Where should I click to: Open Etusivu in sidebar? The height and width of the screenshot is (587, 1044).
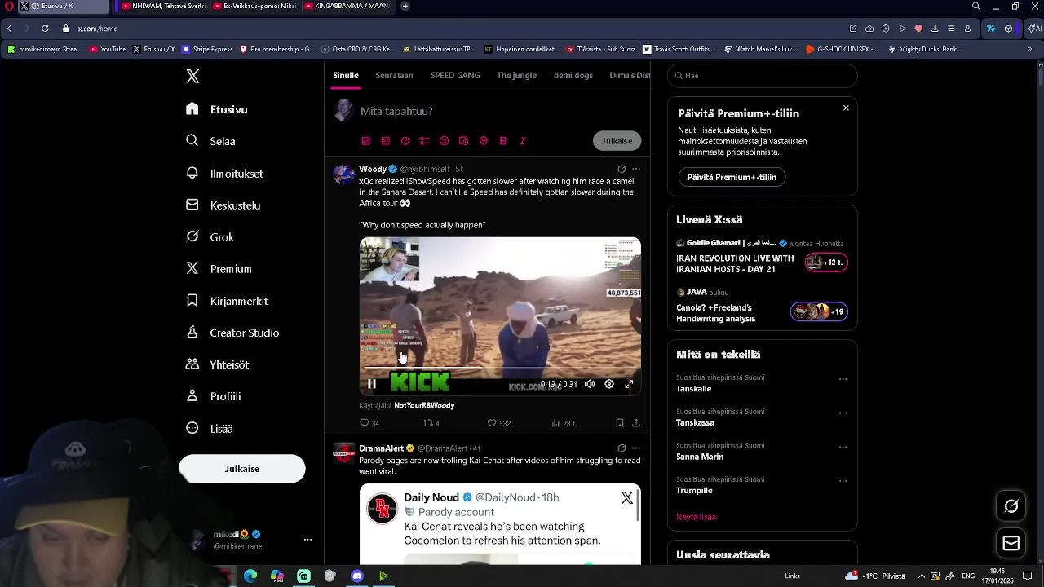(x=217, y=109)
